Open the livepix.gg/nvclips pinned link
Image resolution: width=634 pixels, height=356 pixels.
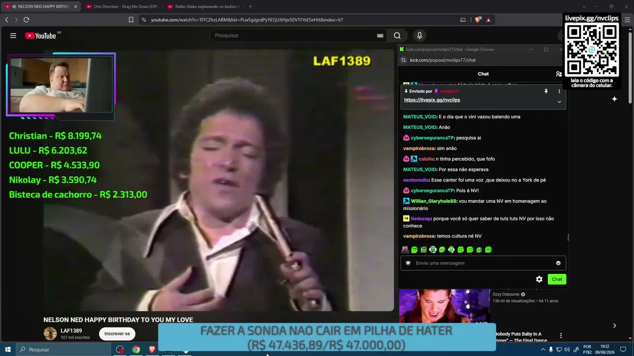tap(432, 100)
